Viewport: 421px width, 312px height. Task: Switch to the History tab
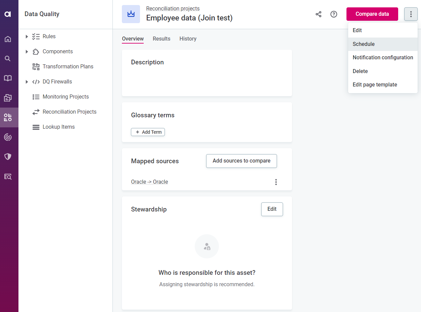(188, 39)
